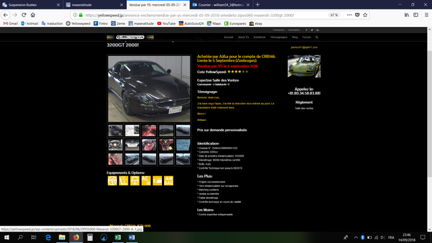Open the engine bay thumbnail
Image resolution: width=432 pixels, height=243 pixels.
[x=115, y=144]
